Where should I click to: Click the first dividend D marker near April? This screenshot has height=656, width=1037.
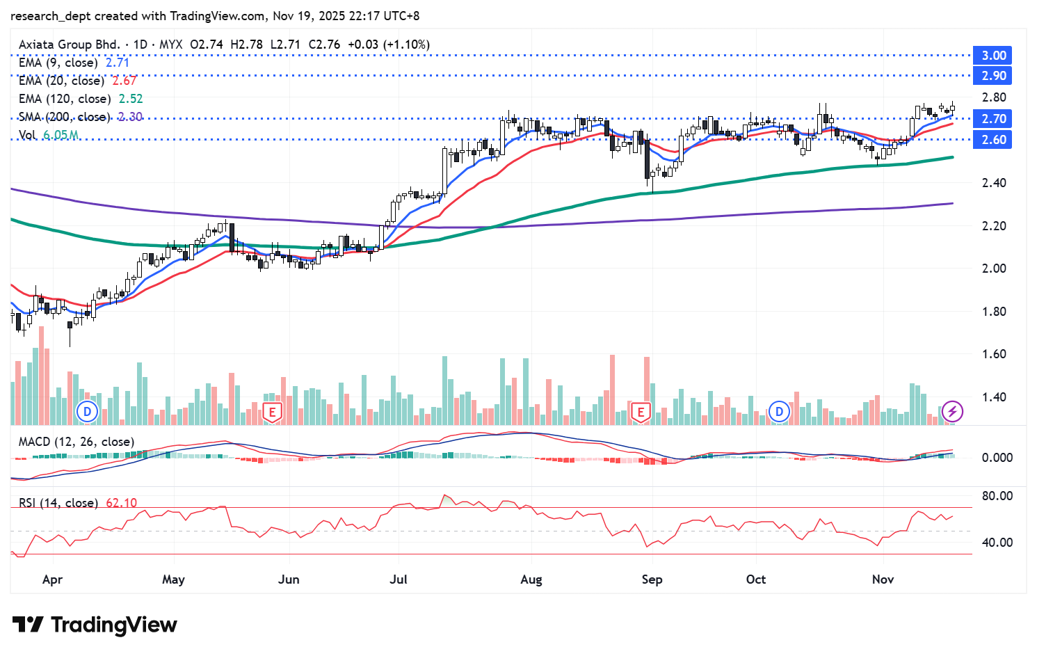[88, 412]
